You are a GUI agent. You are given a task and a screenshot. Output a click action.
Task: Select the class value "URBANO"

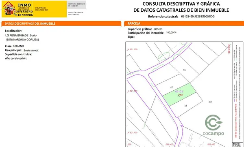[19, 46]
